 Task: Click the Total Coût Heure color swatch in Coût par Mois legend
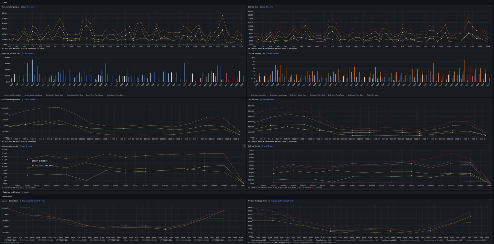249,142
